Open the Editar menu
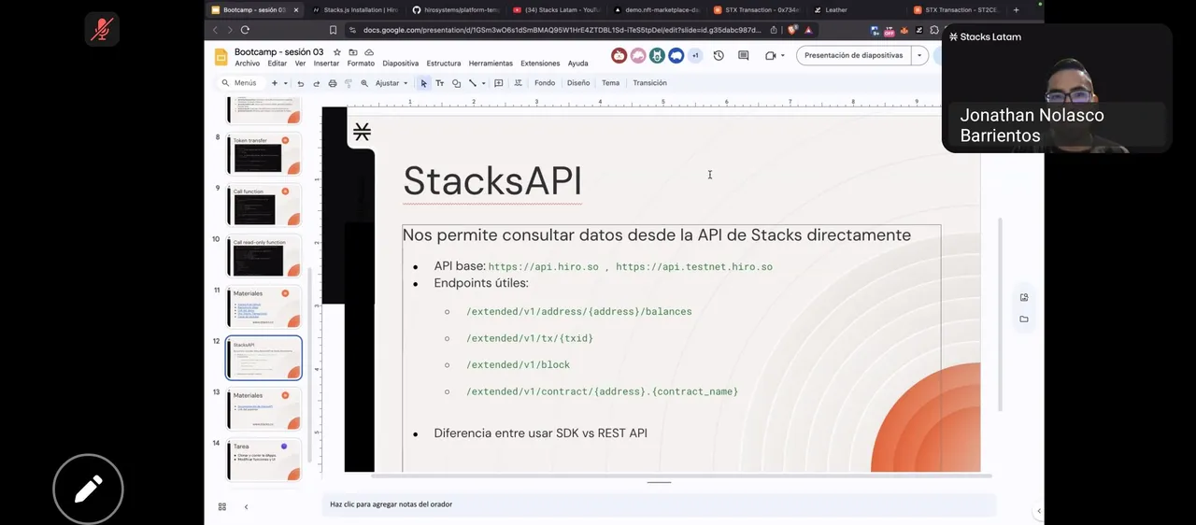The width and height of the screenshot is (1196, 525). pyautogui.click(x=278, y=64)
